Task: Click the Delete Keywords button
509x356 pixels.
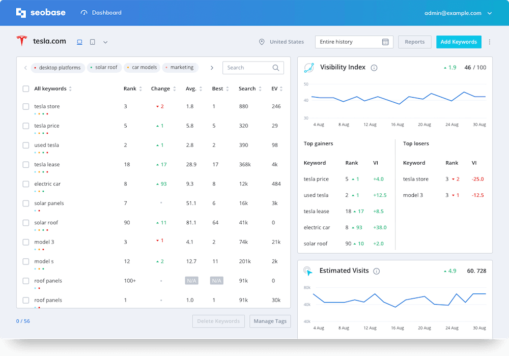Action: 218,321
